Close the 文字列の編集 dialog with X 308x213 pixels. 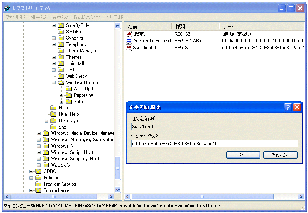(x=297, y=107)
